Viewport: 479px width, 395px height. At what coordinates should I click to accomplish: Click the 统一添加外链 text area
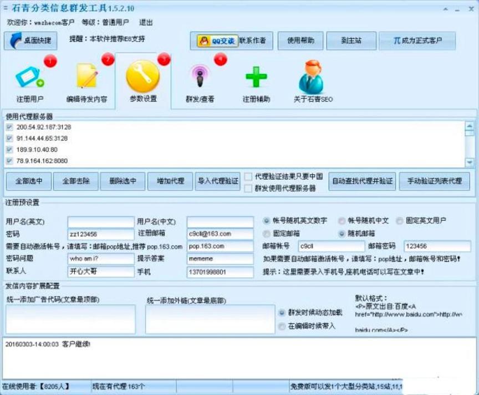(x=210, y=319)
